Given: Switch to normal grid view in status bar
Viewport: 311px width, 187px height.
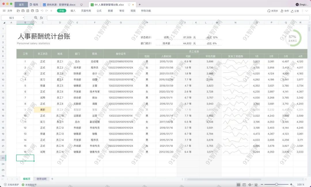Looking at the screenshot, I should point(238,184).
